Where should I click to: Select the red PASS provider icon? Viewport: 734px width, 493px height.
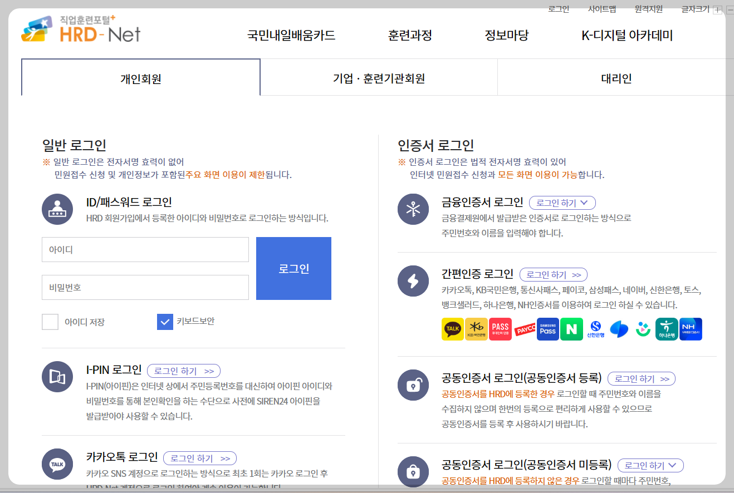coord(500,329)
